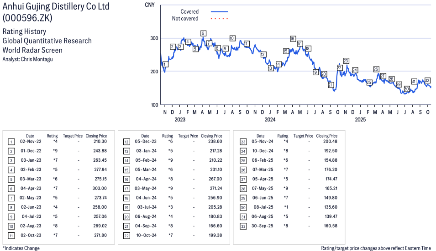The height and width of the screenshot is (251, 436).
Task: Select numbered box 23 in 05-Nov-24 table row
Action: point(242,142)
